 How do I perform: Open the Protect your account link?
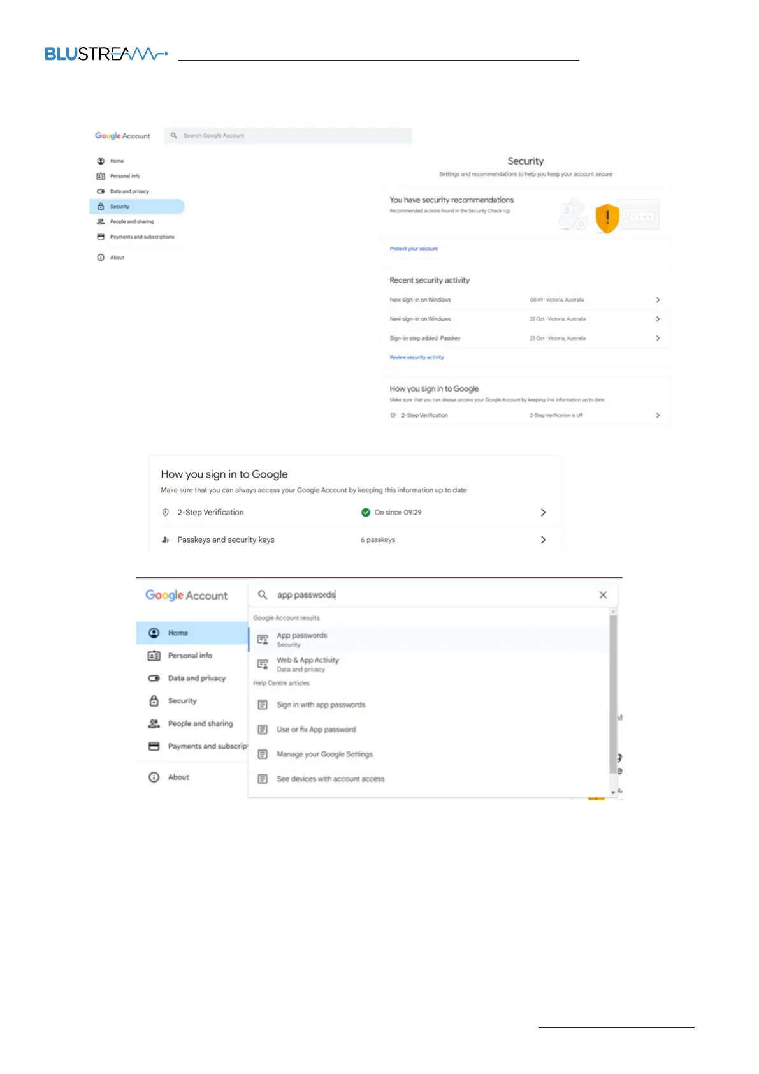414,249
